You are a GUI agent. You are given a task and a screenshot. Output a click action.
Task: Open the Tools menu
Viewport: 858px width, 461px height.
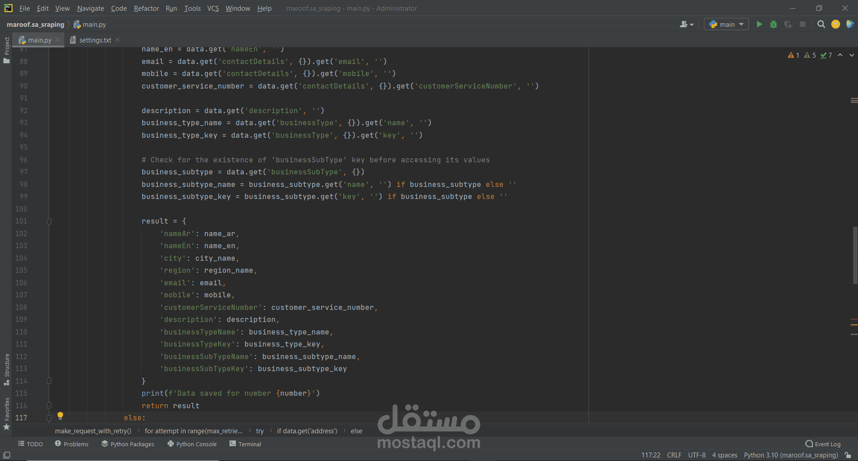[192, 8]
